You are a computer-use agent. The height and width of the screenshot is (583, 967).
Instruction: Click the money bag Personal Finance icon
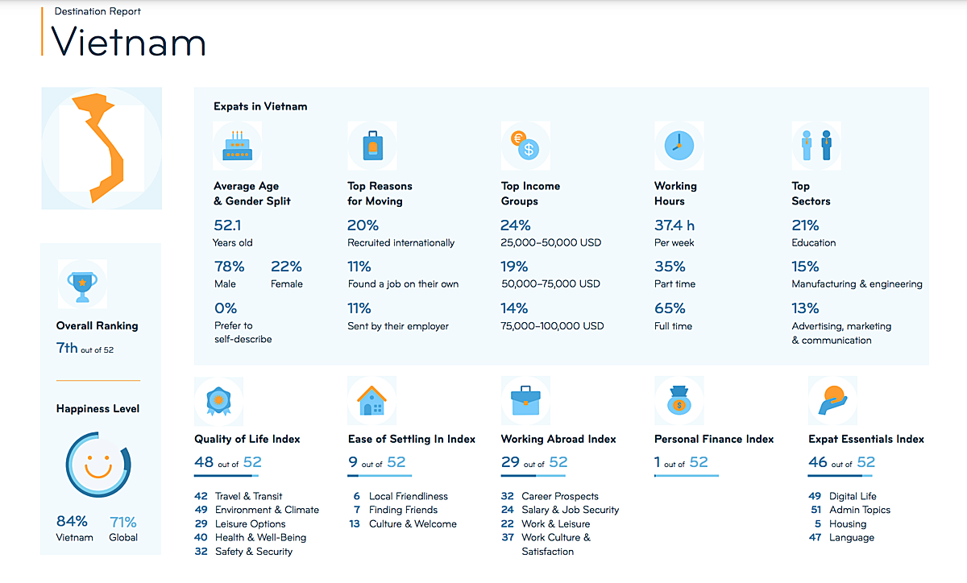(x=679, y=400)
